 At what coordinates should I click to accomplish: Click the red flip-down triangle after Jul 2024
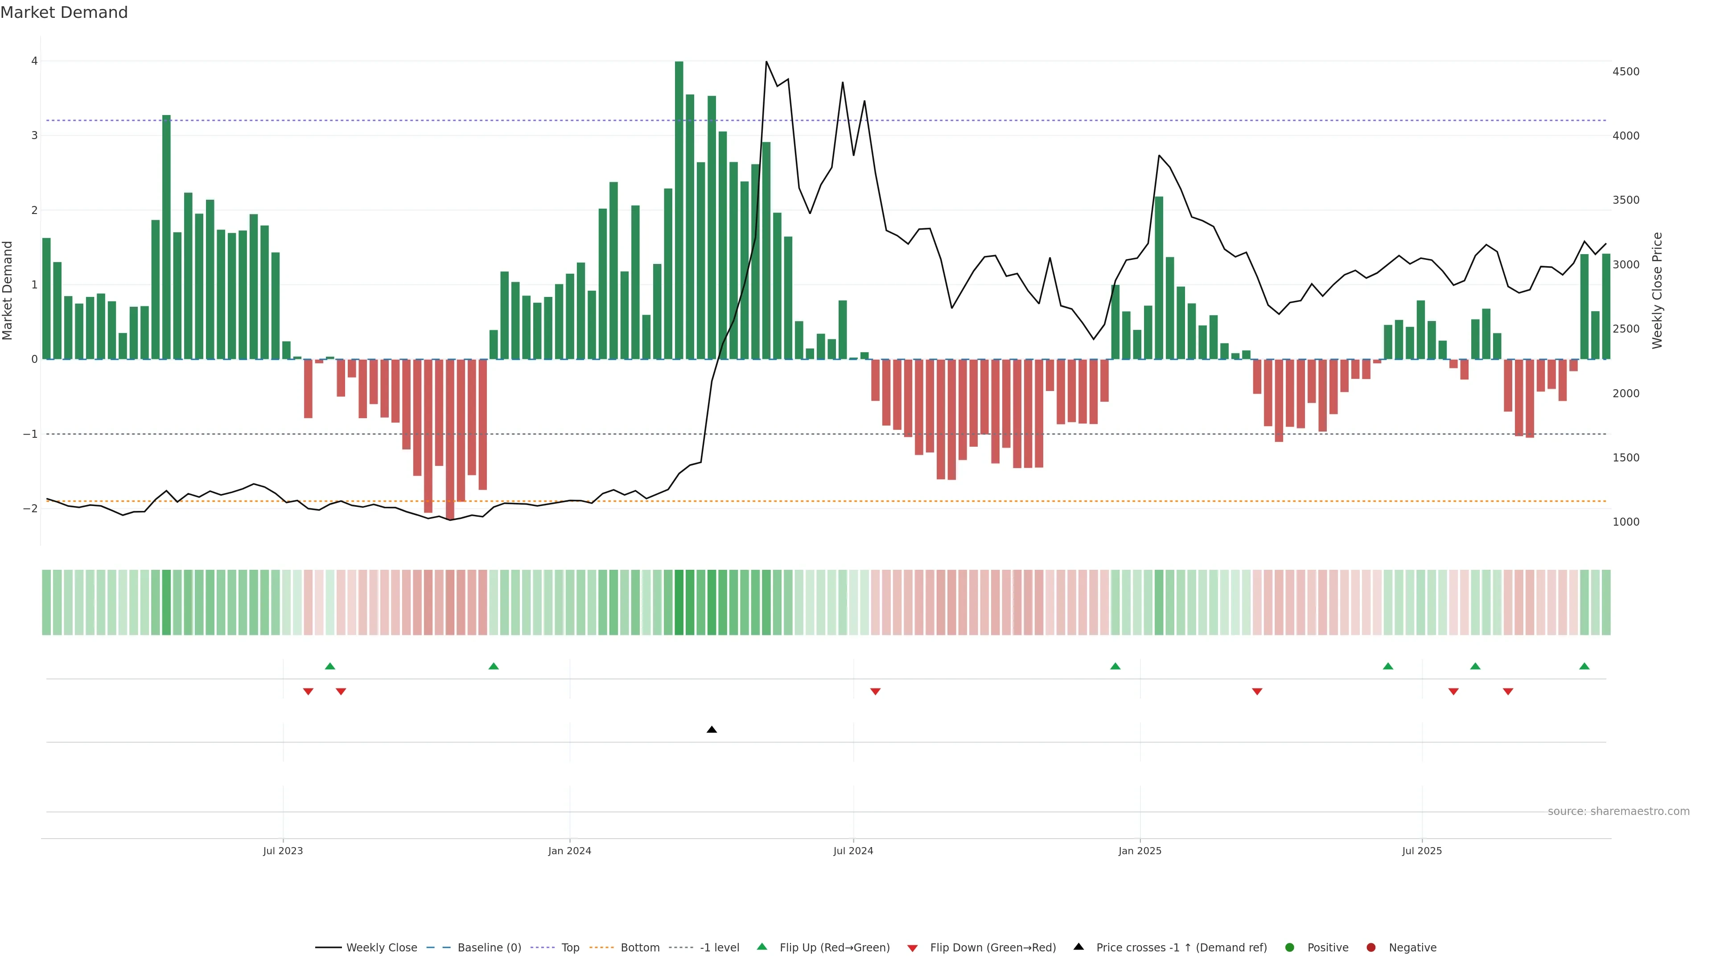click(x=875, y=692)
